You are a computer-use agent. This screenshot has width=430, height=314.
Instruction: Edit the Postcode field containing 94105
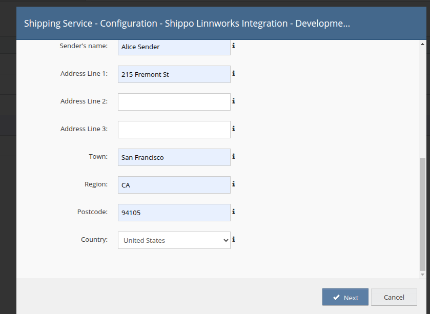coord(174,213)
